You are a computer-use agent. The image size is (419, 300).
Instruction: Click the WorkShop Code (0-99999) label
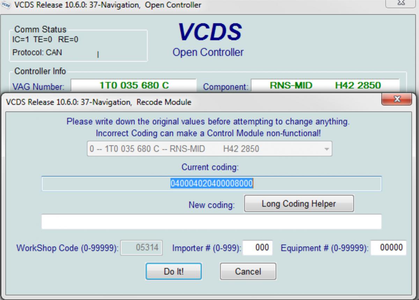[67, 248]
